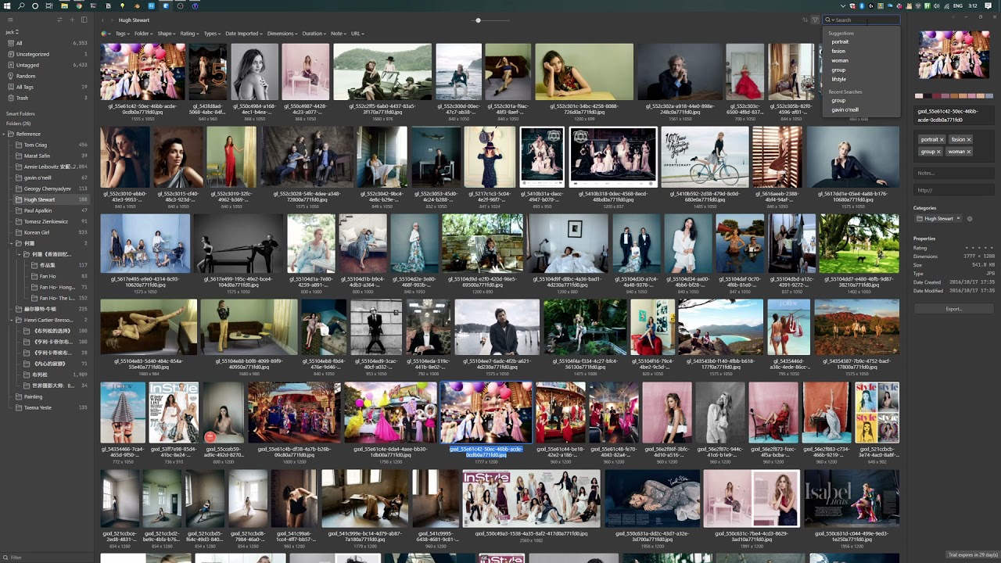Remove the portrait tag
Viewport: 1001px width, 563px height.
[942, 139]
